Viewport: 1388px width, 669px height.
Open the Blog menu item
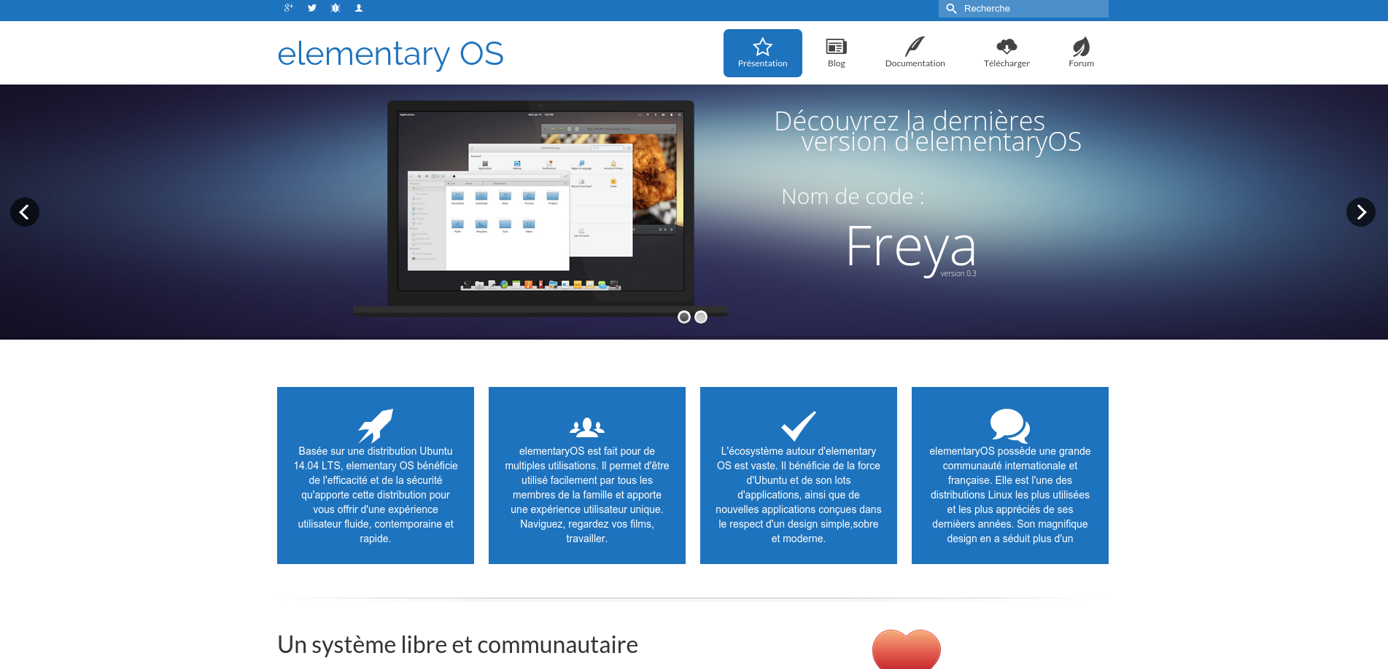836,53
